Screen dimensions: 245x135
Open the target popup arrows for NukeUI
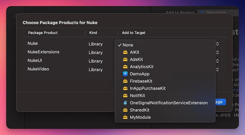tap(217, 61)
